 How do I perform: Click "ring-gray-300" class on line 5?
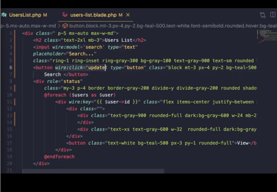click(120, 61)
